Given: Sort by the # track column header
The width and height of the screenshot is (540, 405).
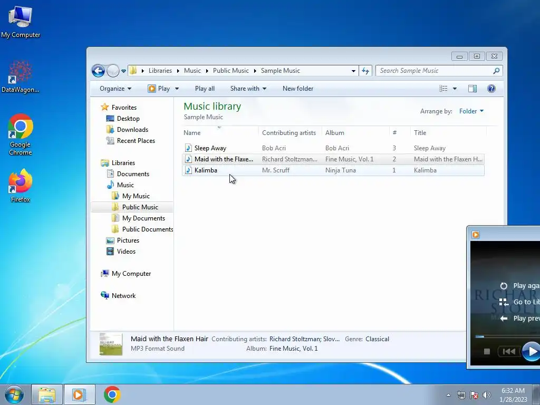Looking at the screenshot, I should point(400,132).
